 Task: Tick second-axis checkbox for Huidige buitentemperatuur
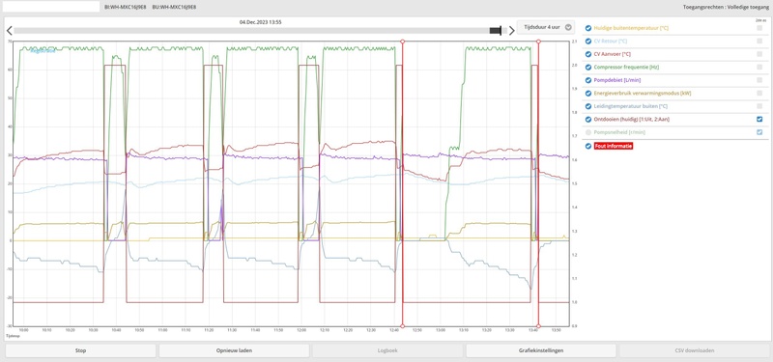click(759, 28)
